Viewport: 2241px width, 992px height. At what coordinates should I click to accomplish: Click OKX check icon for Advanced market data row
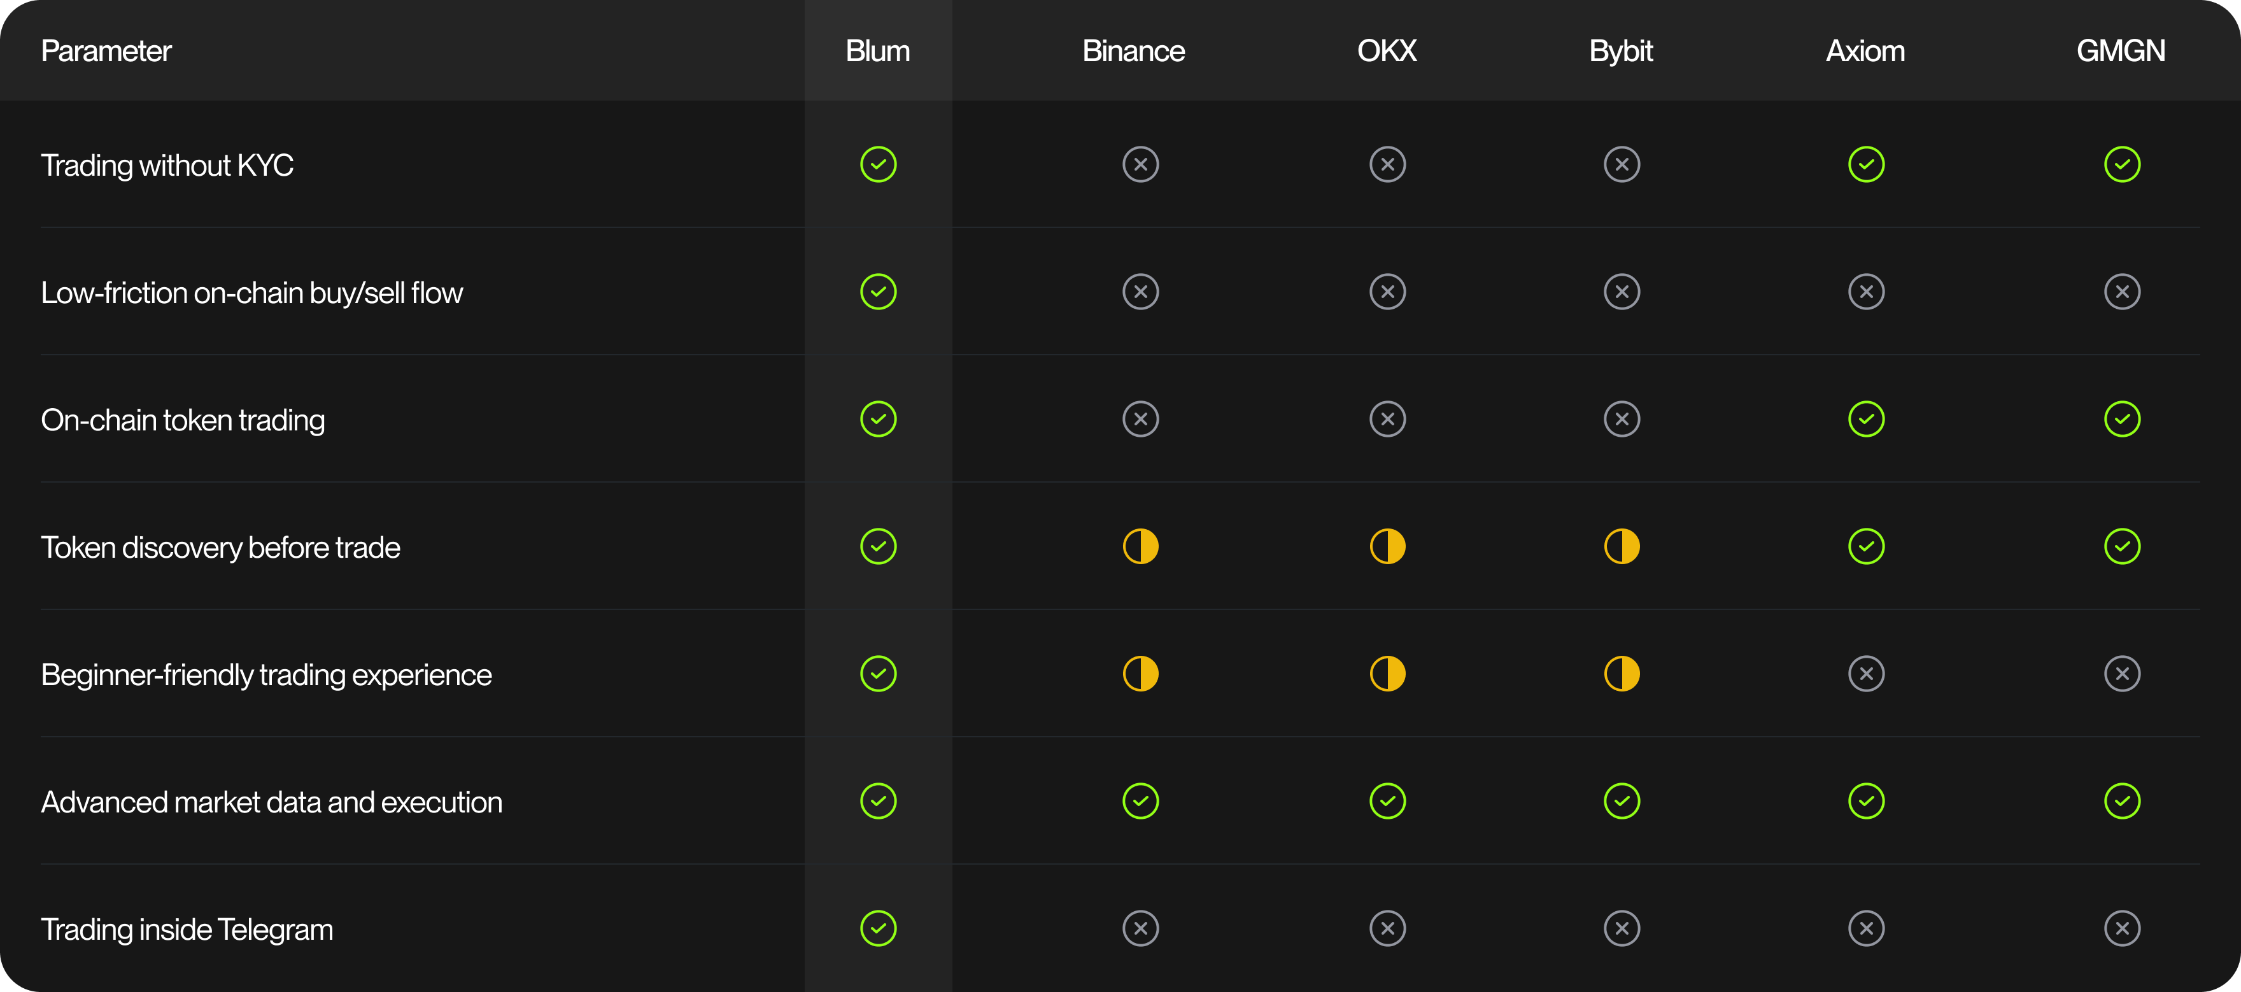point(1387,802)
